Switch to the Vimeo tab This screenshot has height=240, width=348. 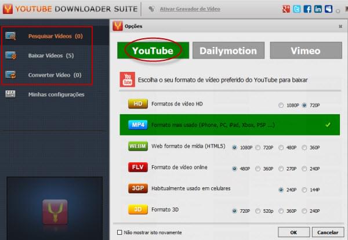coord(306,50)
